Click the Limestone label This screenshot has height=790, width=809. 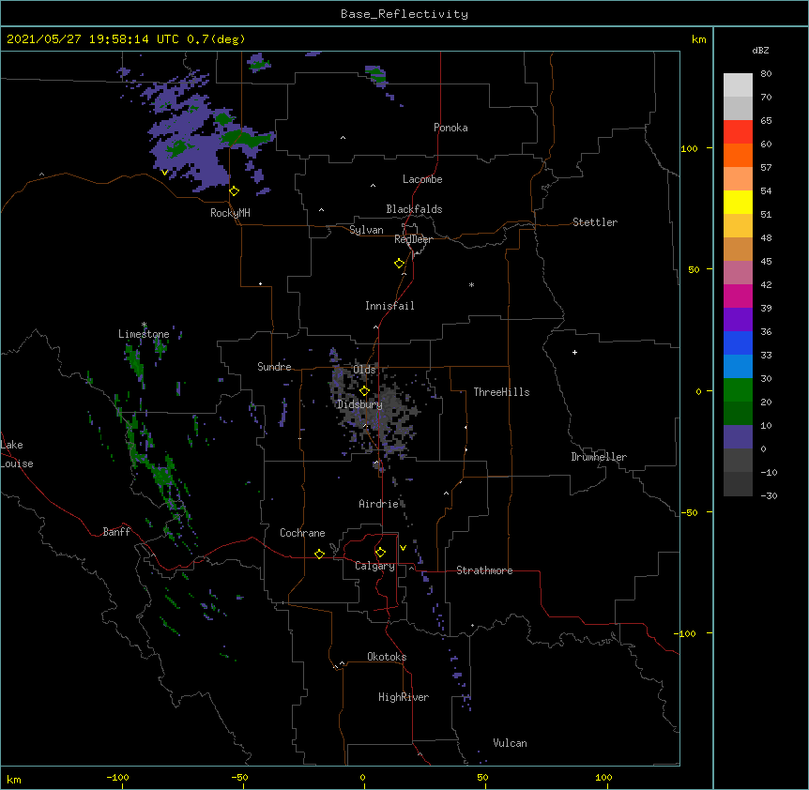pos(144,334)
